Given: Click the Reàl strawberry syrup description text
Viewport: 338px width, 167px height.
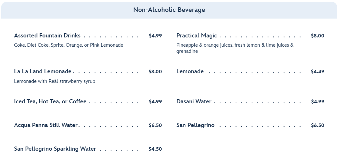Looking at the screenshot, I should pos(55,81).
